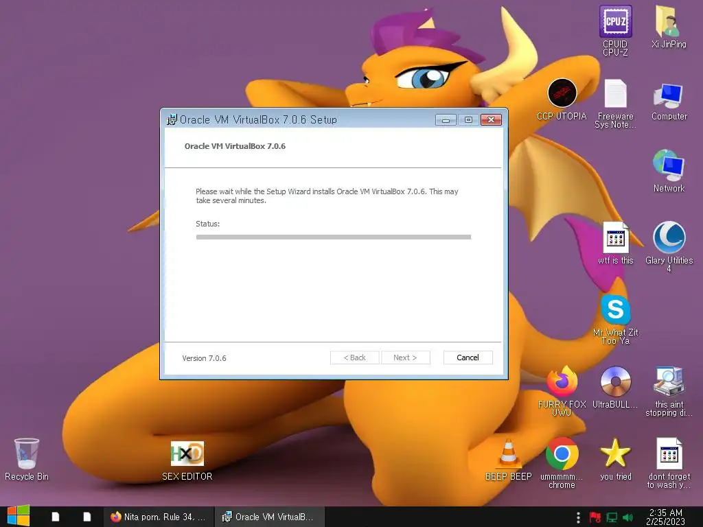
Task: Select the Oracle VM VirtualBox taskbar button
Action: pos(269,517)
